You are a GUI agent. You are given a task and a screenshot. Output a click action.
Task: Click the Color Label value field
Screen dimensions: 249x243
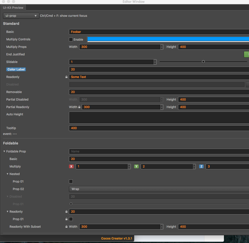click(159, 69)
